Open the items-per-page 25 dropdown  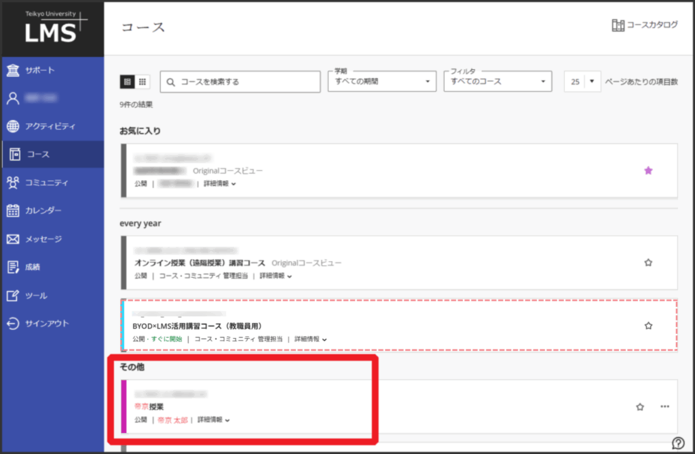(582, 81)
